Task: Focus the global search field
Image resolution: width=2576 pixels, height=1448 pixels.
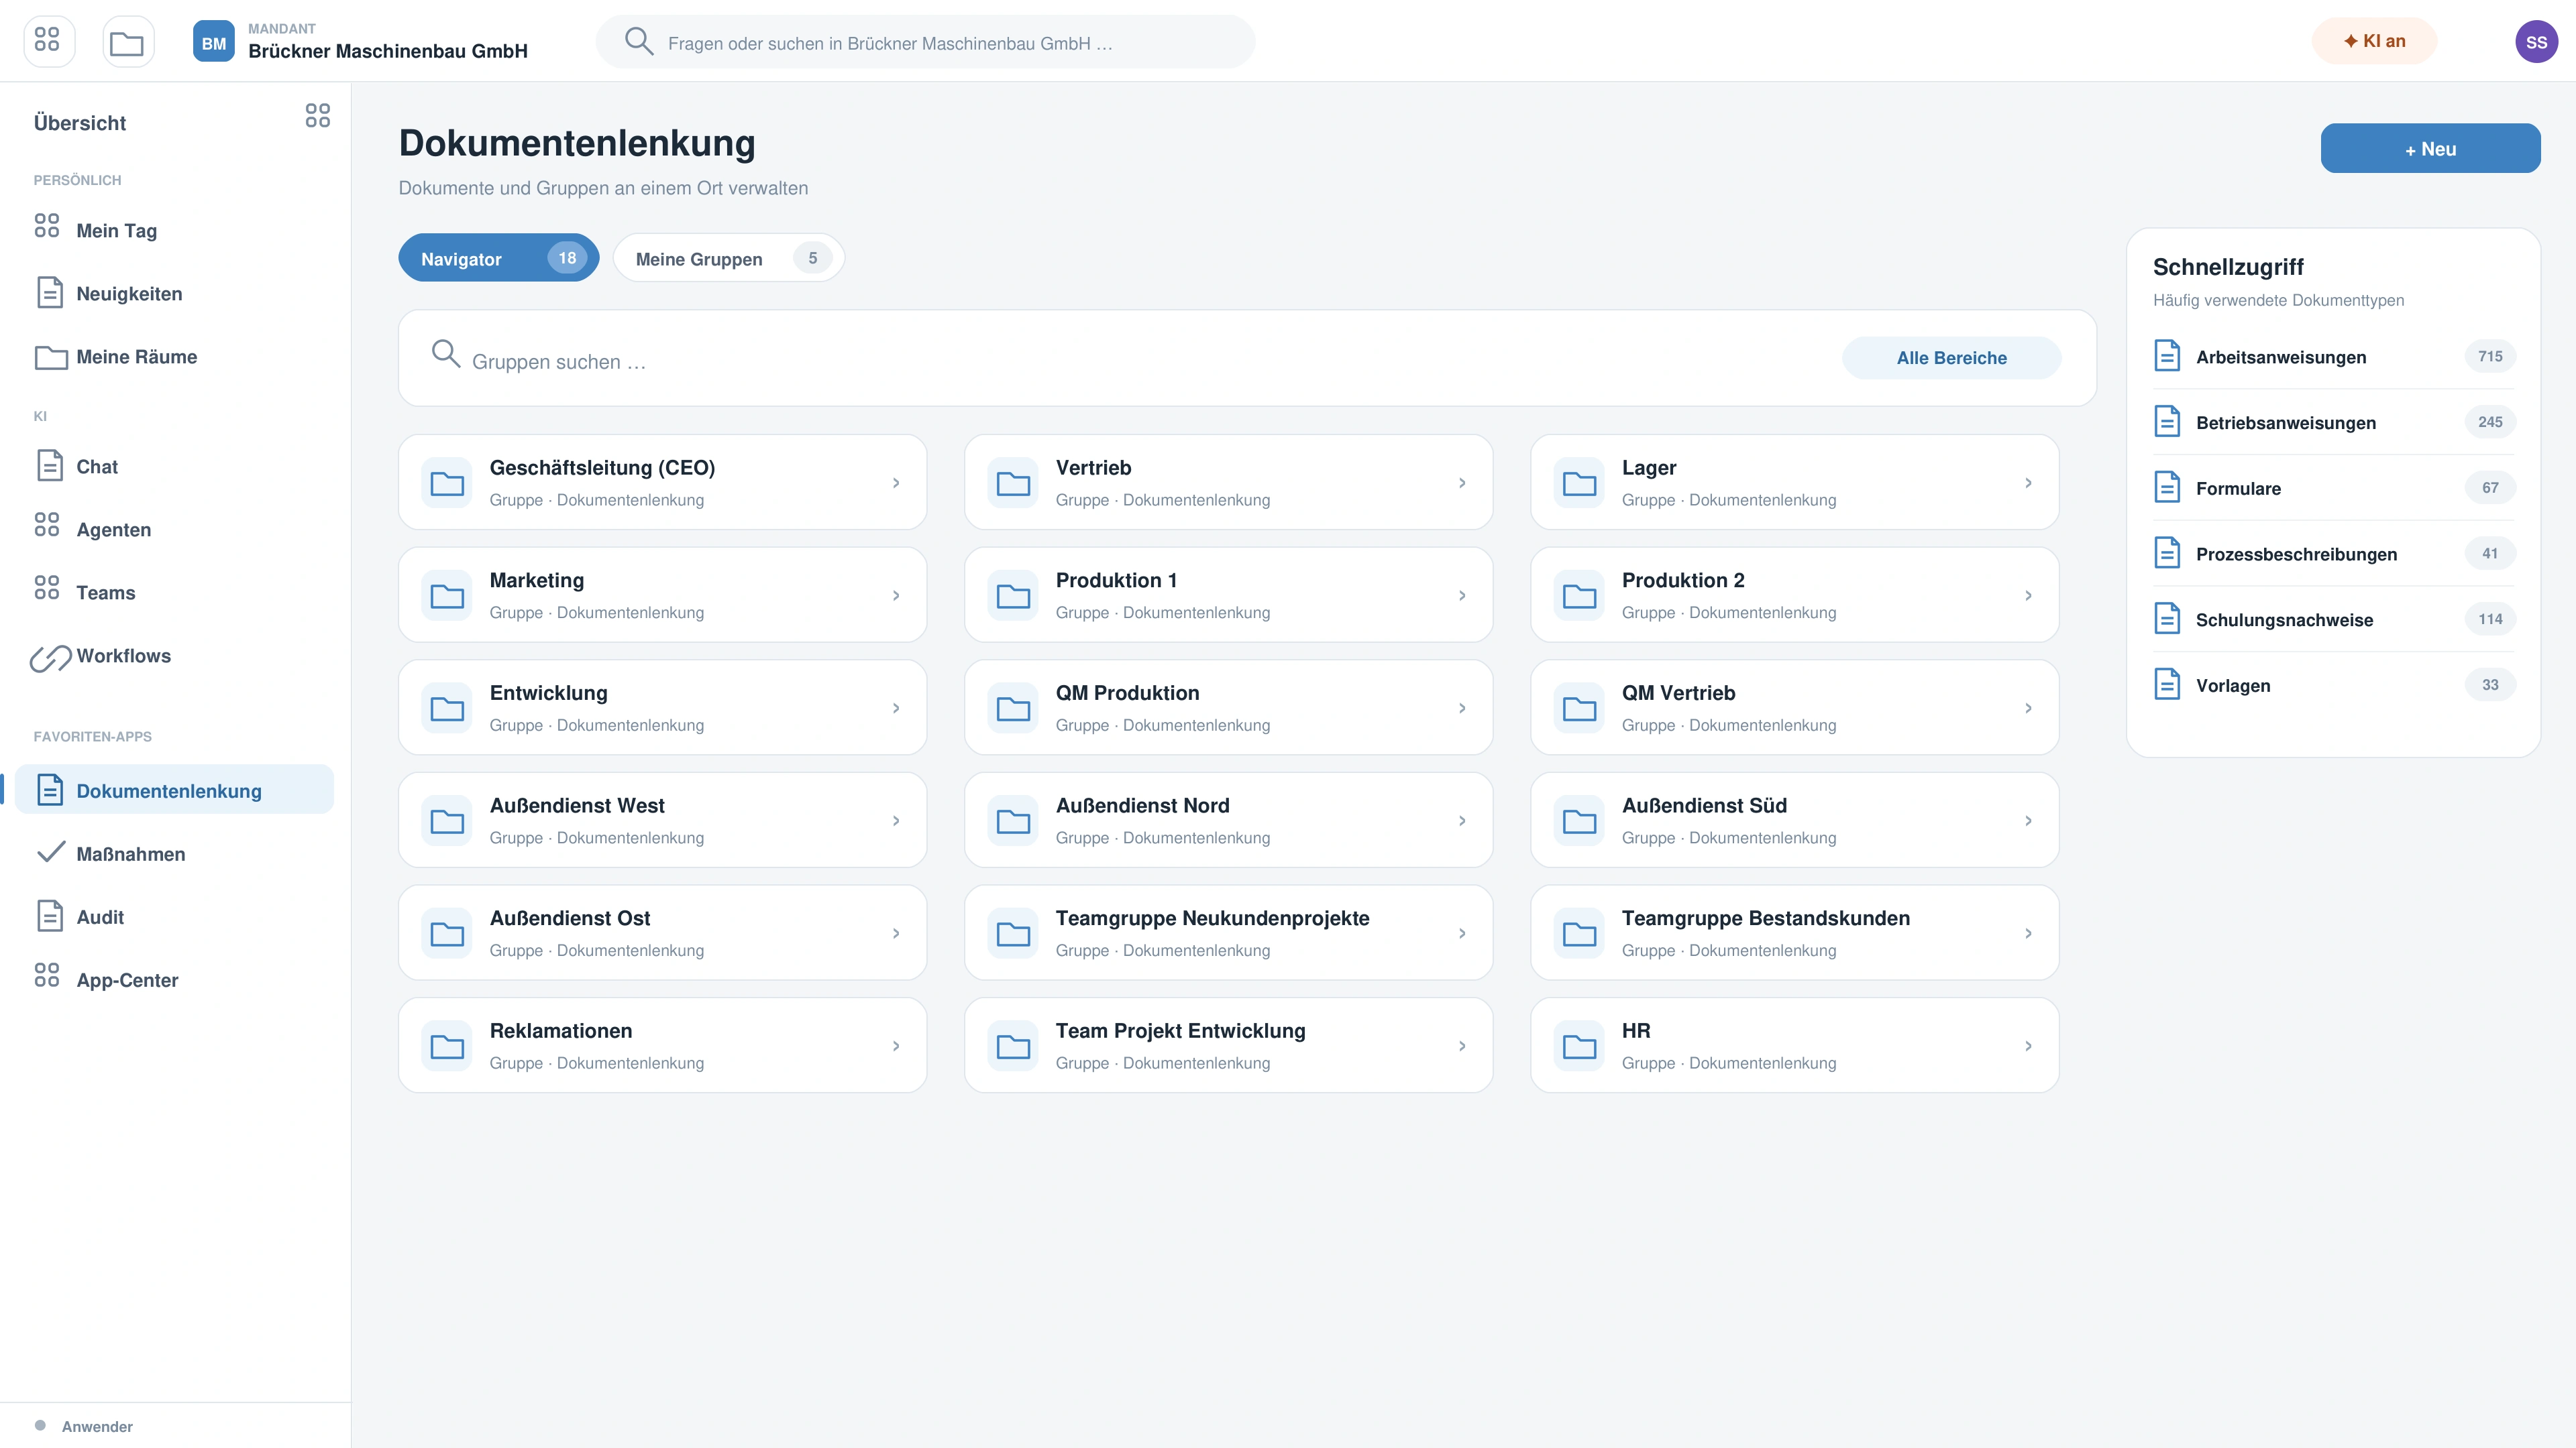Action: point(925,43)
